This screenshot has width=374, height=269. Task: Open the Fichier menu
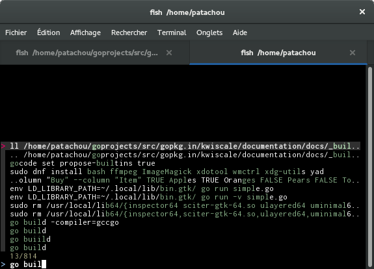point(16,32)
